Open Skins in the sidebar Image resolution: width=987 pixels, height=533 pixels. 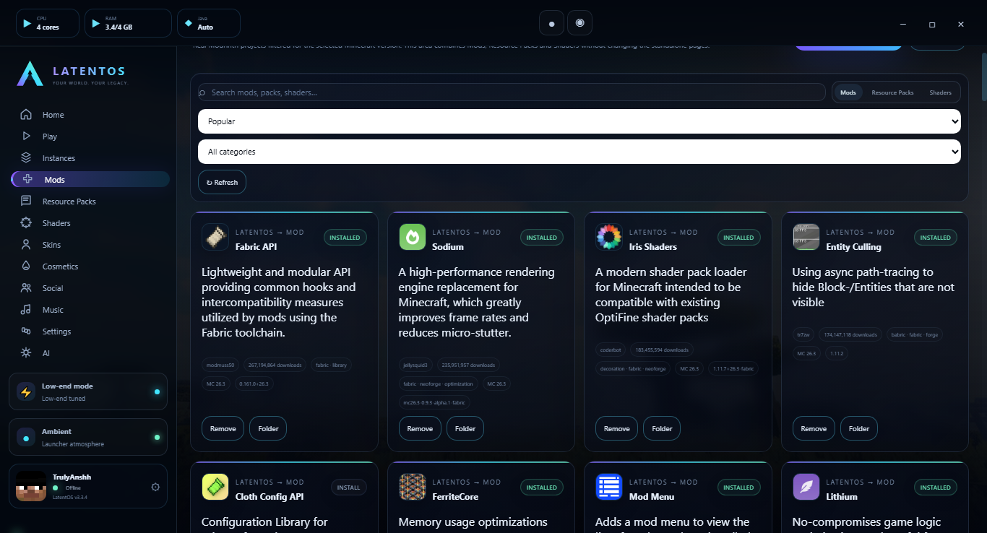[90, 245]
